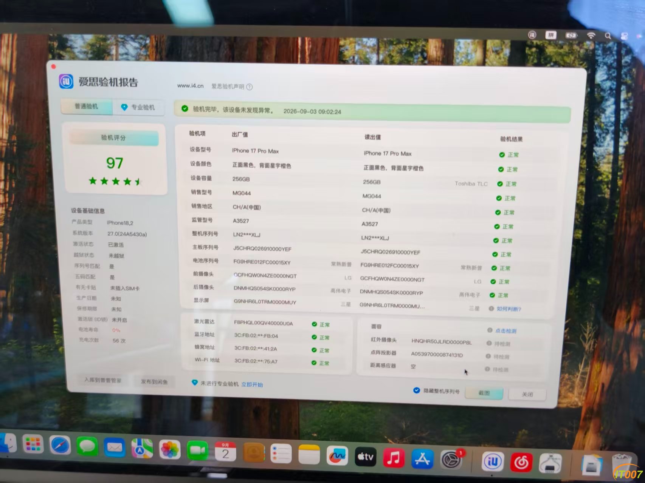
Task: Click the 发布到闲鱼 button
Action: (154, 382)
